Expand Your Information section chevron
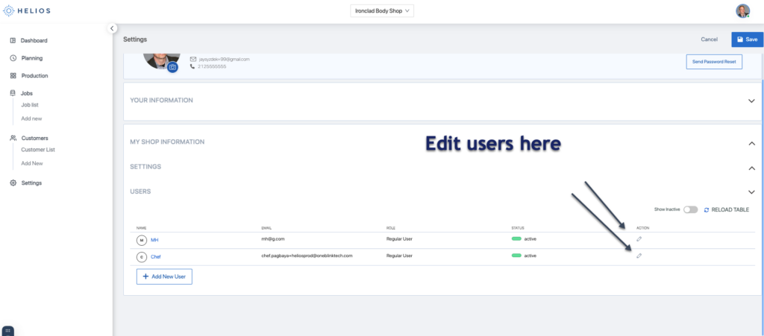Image resolution: width=764 pixels, height=336 pixels. coord(751,101)
